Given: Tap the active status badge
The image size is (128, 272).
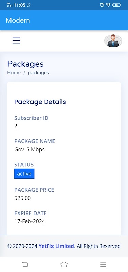Looking at the screenshot, I should pos(24,174).
